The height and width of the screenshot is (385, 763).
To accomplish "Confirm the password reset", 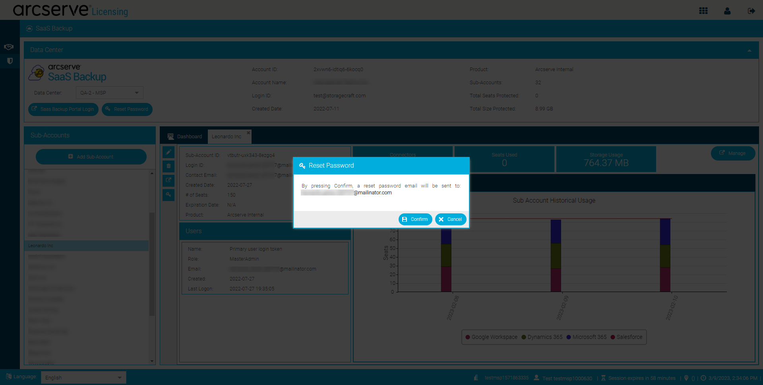I will [415, 219].
